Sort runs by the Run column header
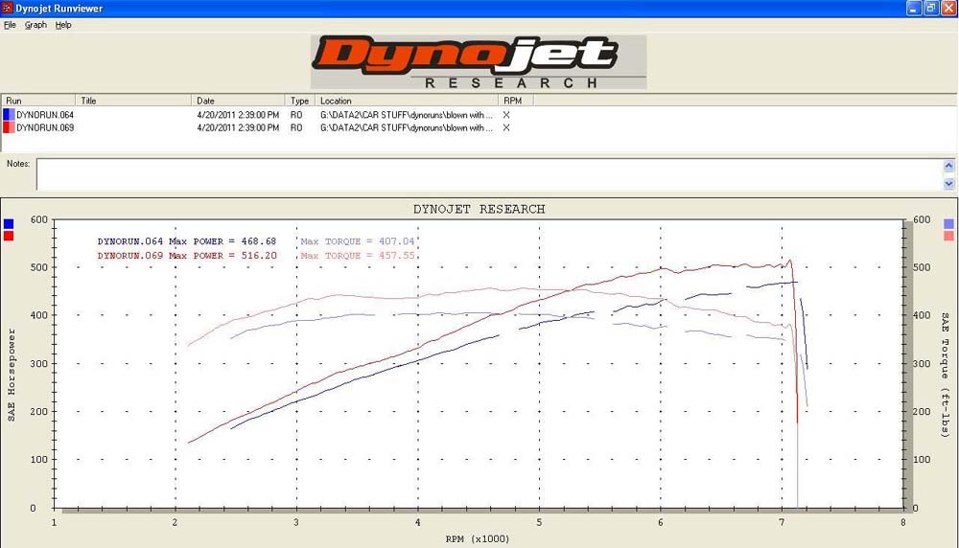 (x=38, y=101)
